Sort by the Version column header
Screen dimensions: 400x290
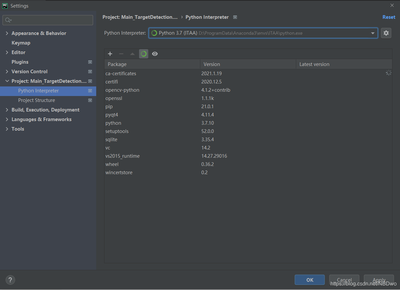click(248, 64)
